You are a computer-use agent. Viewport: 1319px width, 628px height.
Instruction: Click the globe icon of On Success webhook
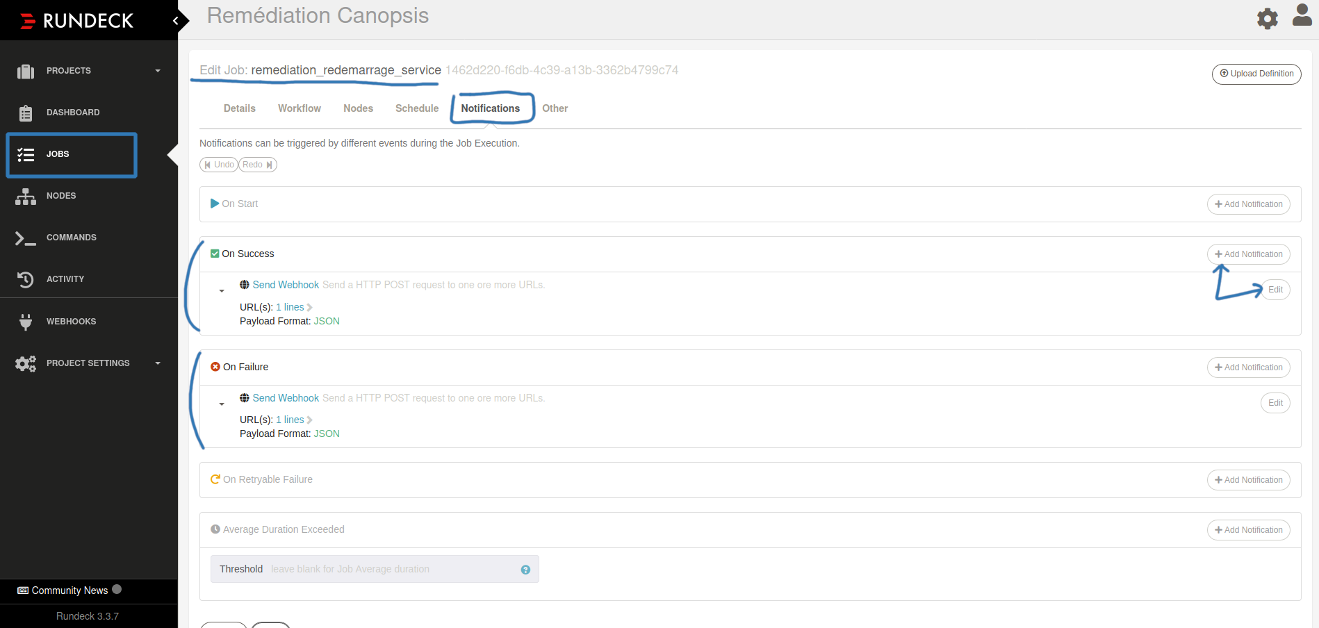coord(245,285)
